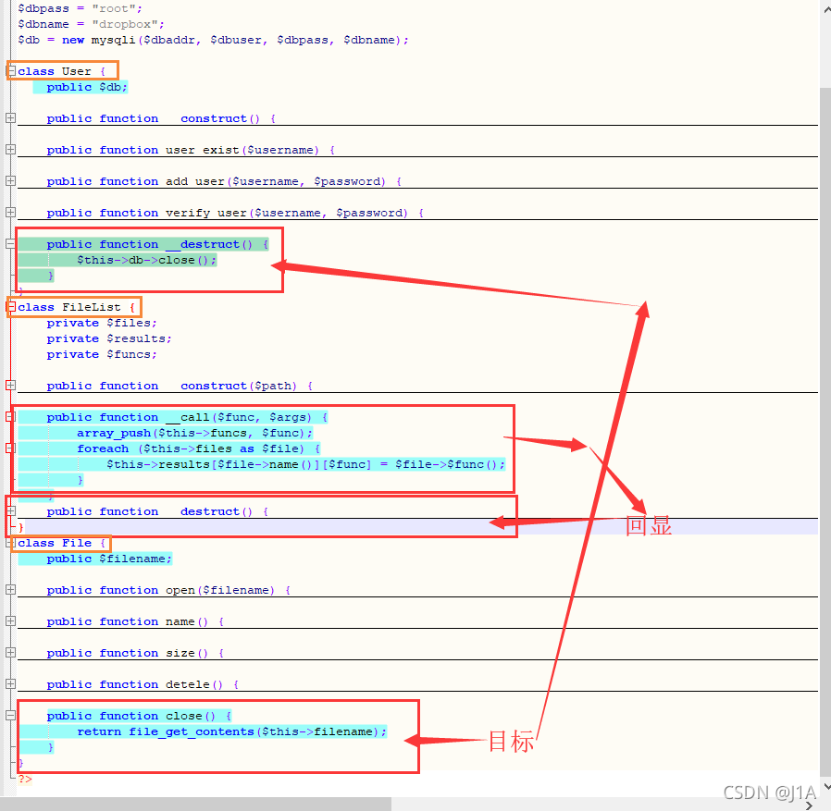
Task: Expand the add_user function fold
Action: 10,180
